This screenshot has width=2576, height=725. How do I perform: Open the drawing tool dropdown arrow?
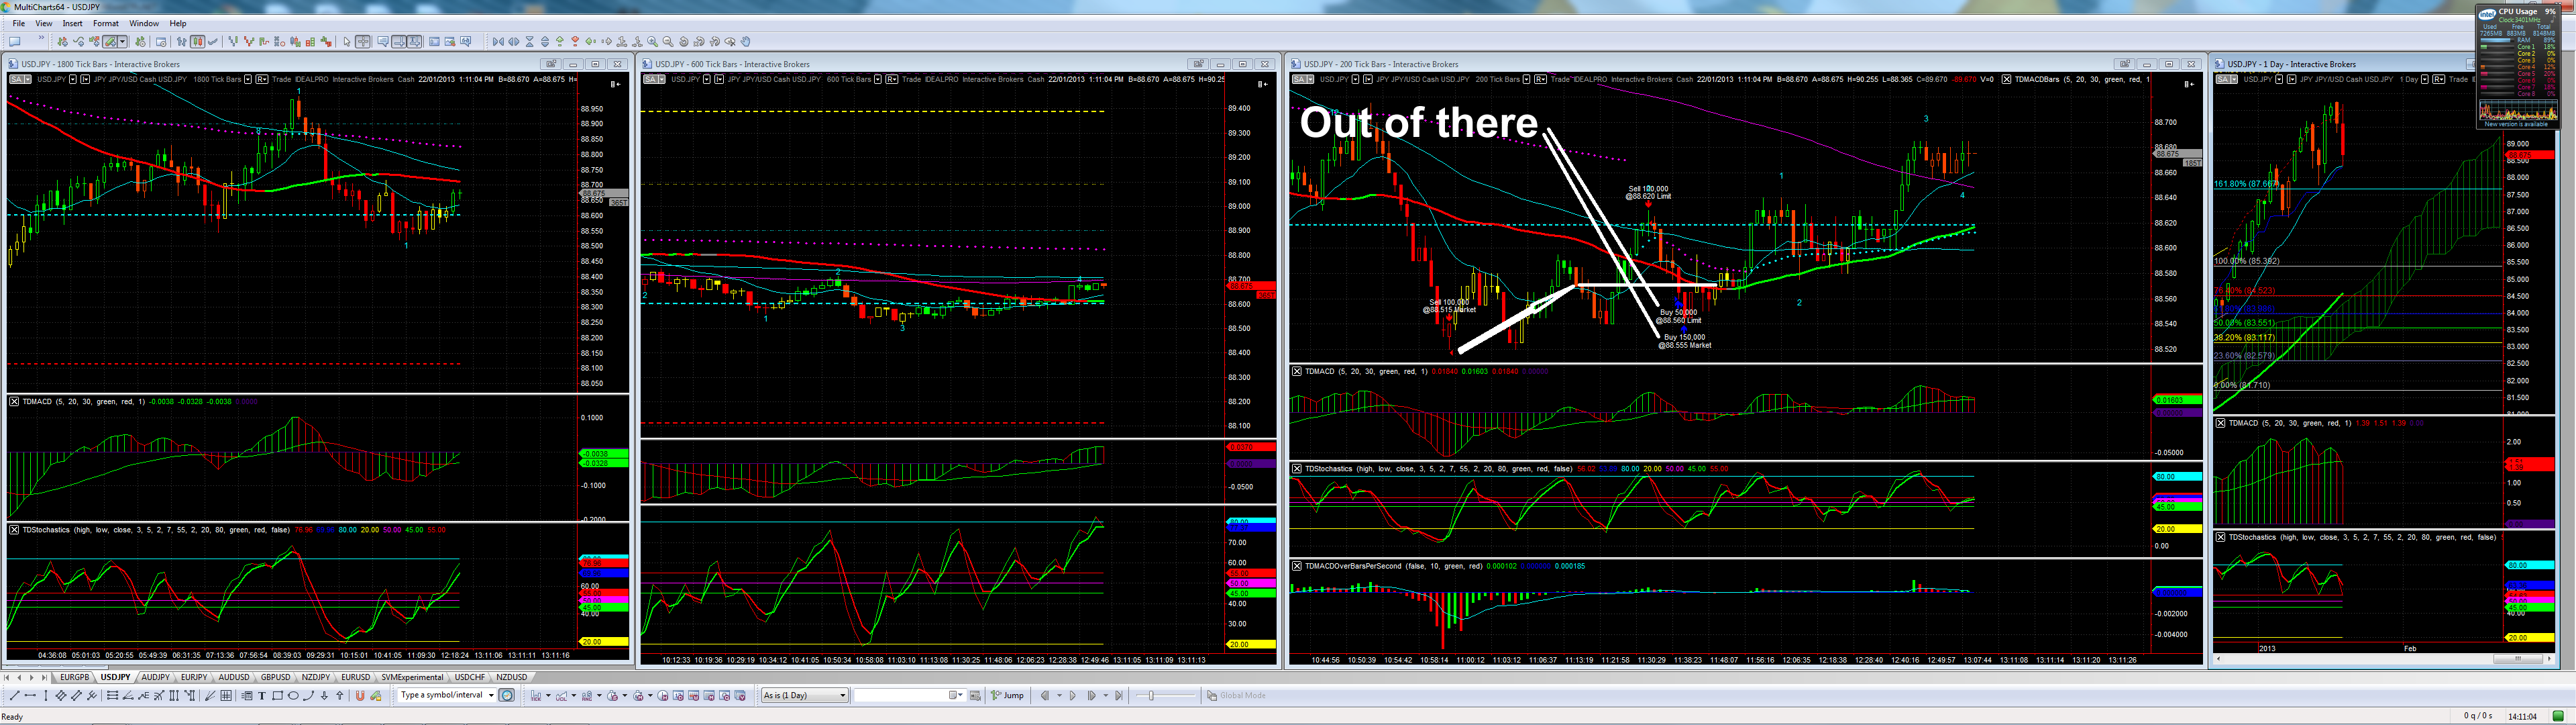click(x=122, y=42)
